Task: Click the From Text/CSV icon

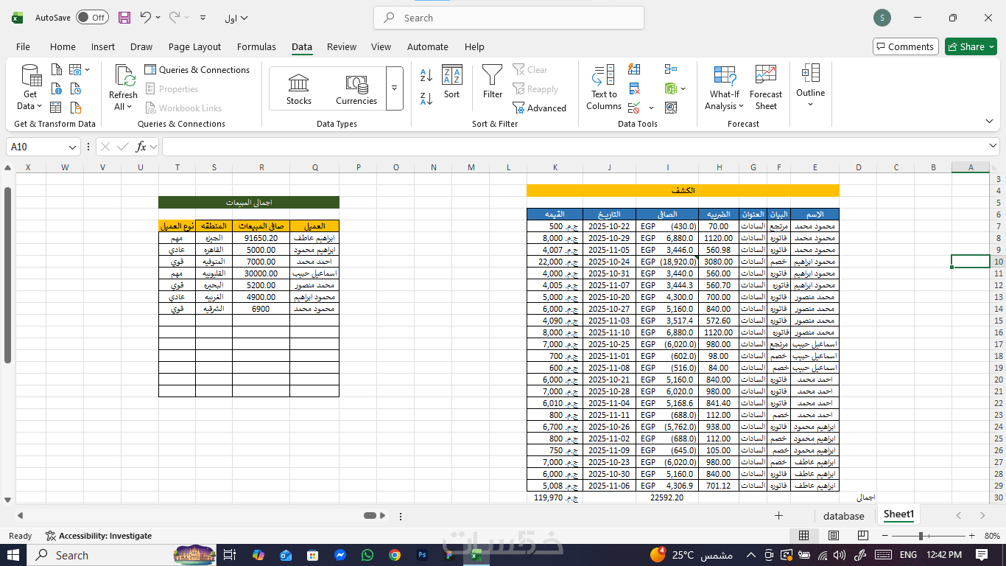Action: coord(57,70)
